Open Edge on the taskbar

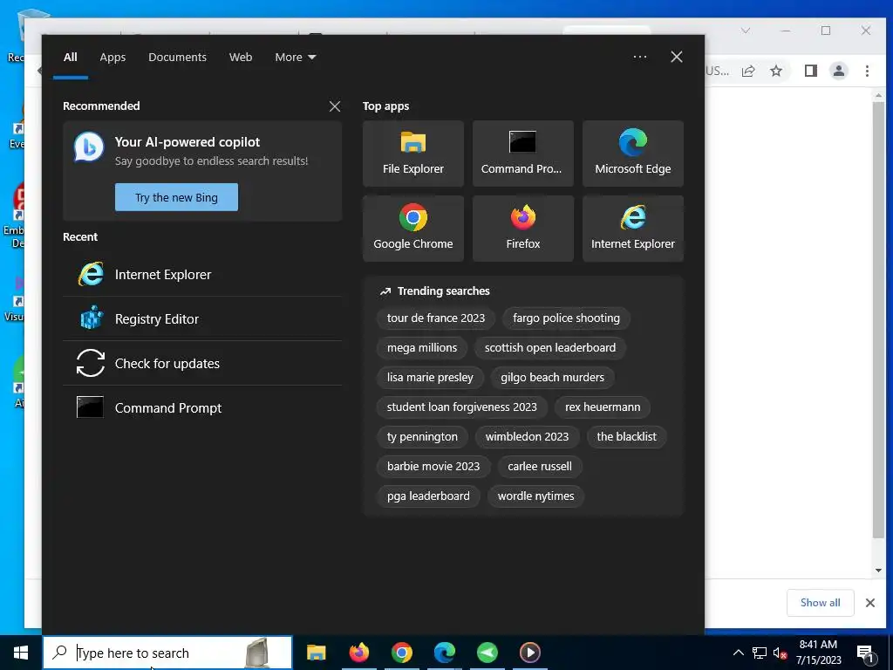(444, 653)
